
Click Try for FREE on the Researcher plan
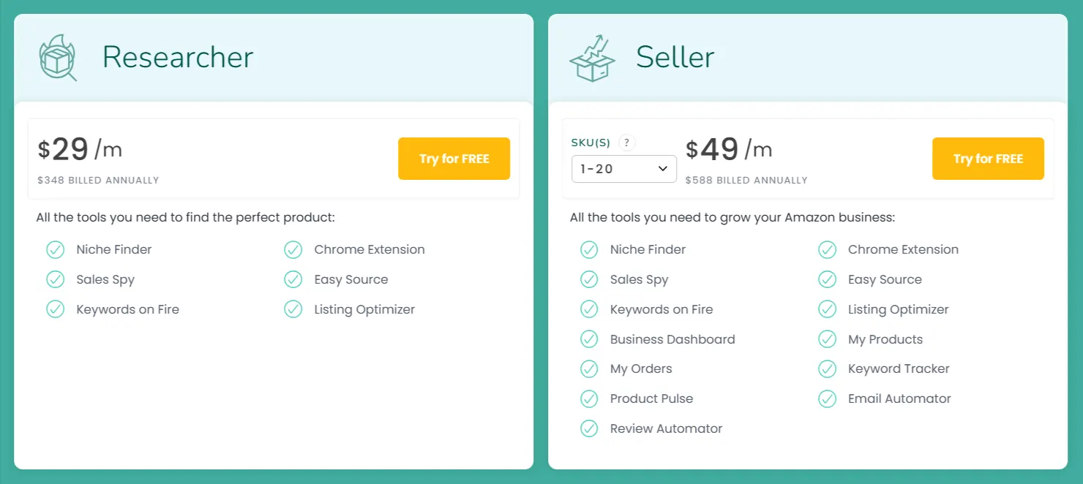[x=454, y=158]
